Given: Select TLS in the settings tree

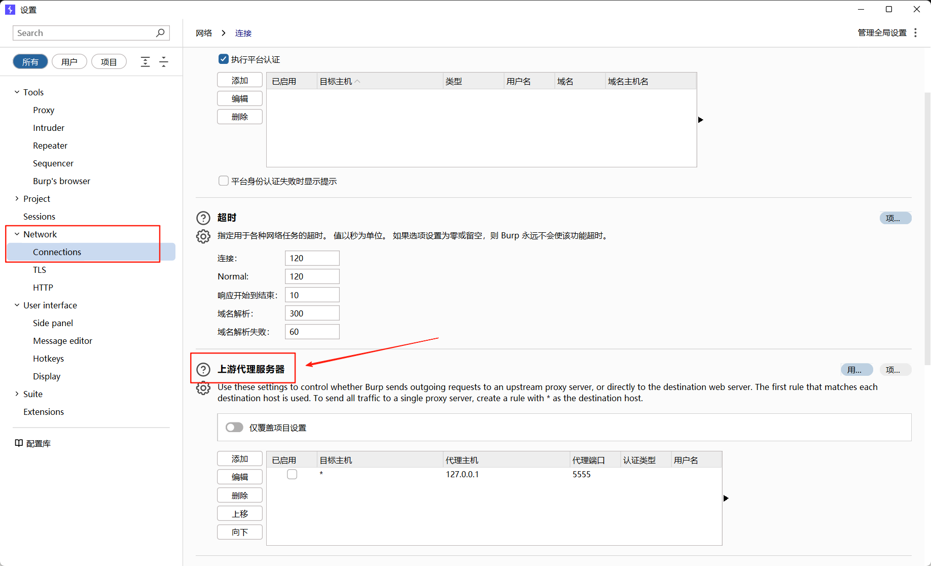Looking at the screenshot, I should 40,270.
